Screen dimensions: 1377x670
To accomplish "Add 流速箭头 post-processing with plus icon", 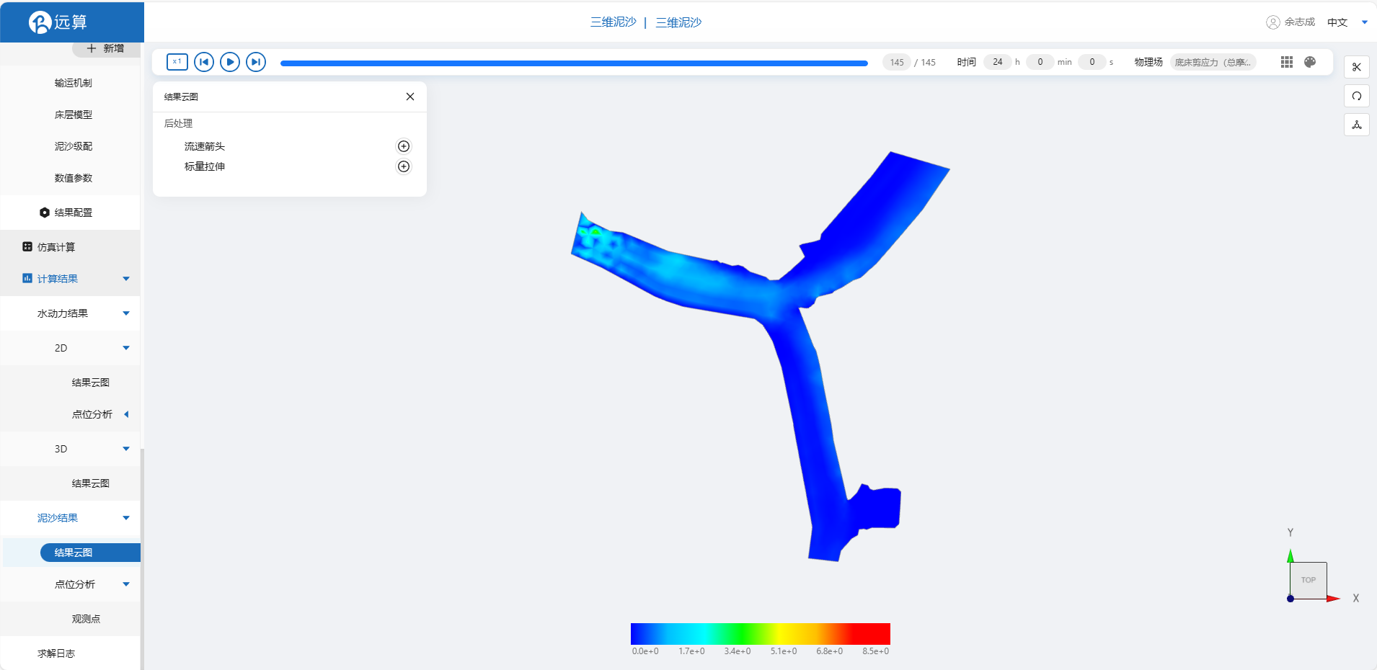I will (x=404, y=146).
